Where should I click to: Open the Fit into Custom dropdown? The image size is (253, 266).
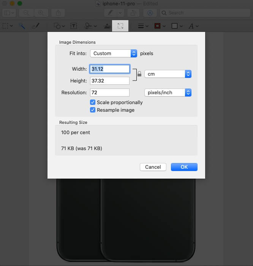[114, 54]
